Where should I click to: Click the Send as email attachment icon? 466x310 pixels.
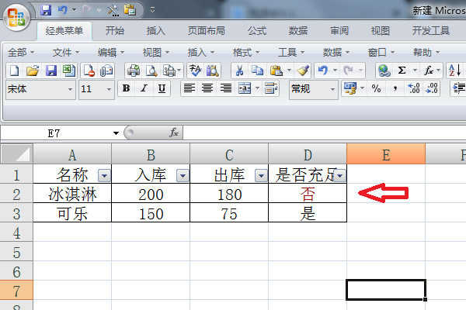tap(106, 71)
